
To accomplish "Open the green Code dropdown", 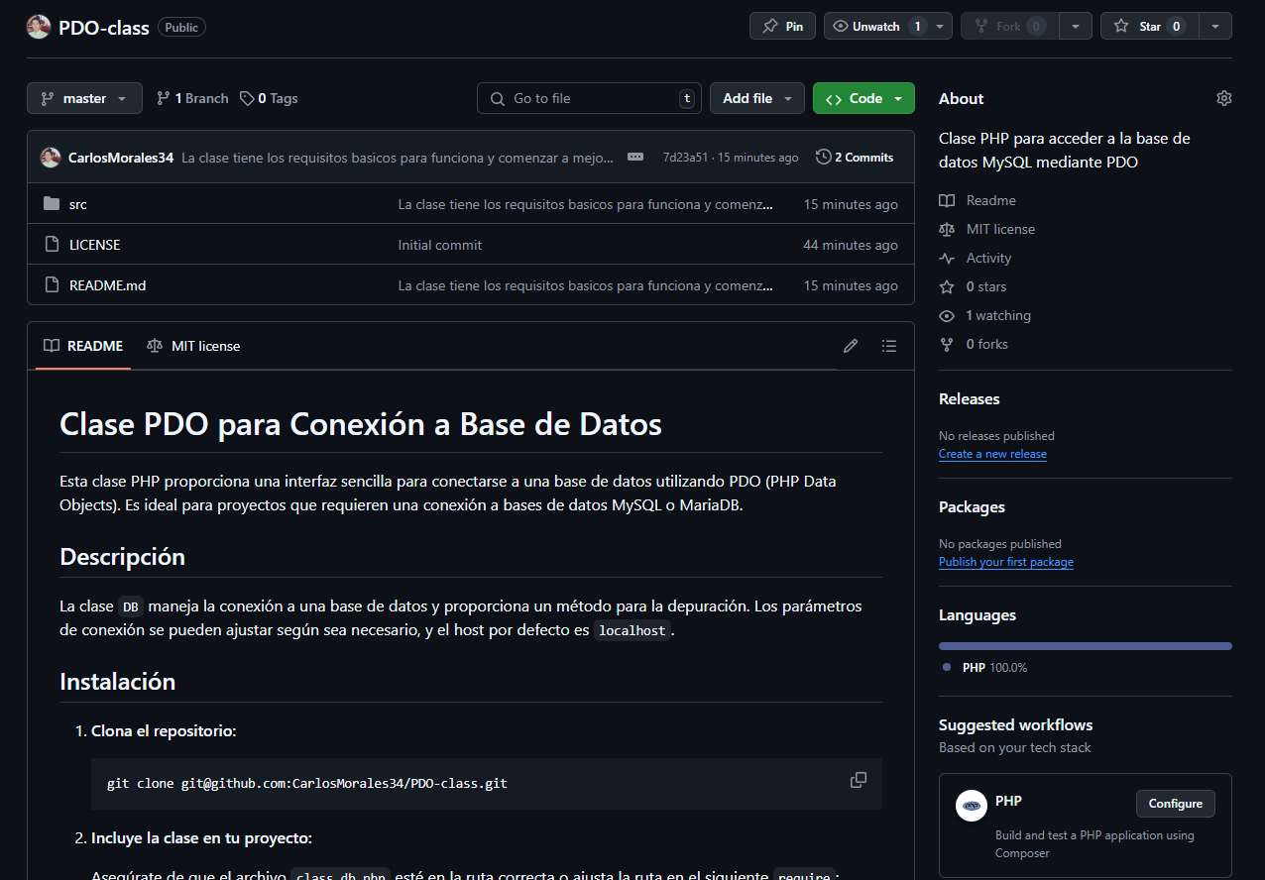I will coord(863,98).
